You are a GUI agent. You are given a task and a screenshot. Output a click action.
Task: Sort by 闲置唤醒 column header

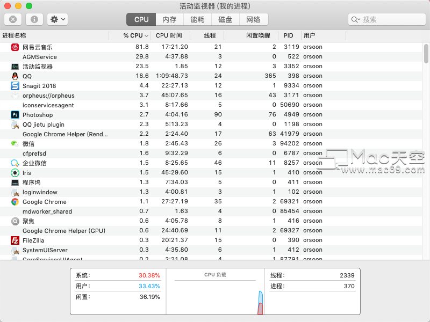tap(251, 35)
